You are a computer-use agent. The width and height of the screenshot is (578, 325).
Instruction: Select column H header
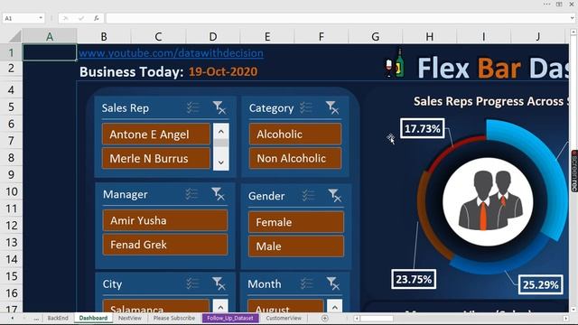click(x=430, y=36)
